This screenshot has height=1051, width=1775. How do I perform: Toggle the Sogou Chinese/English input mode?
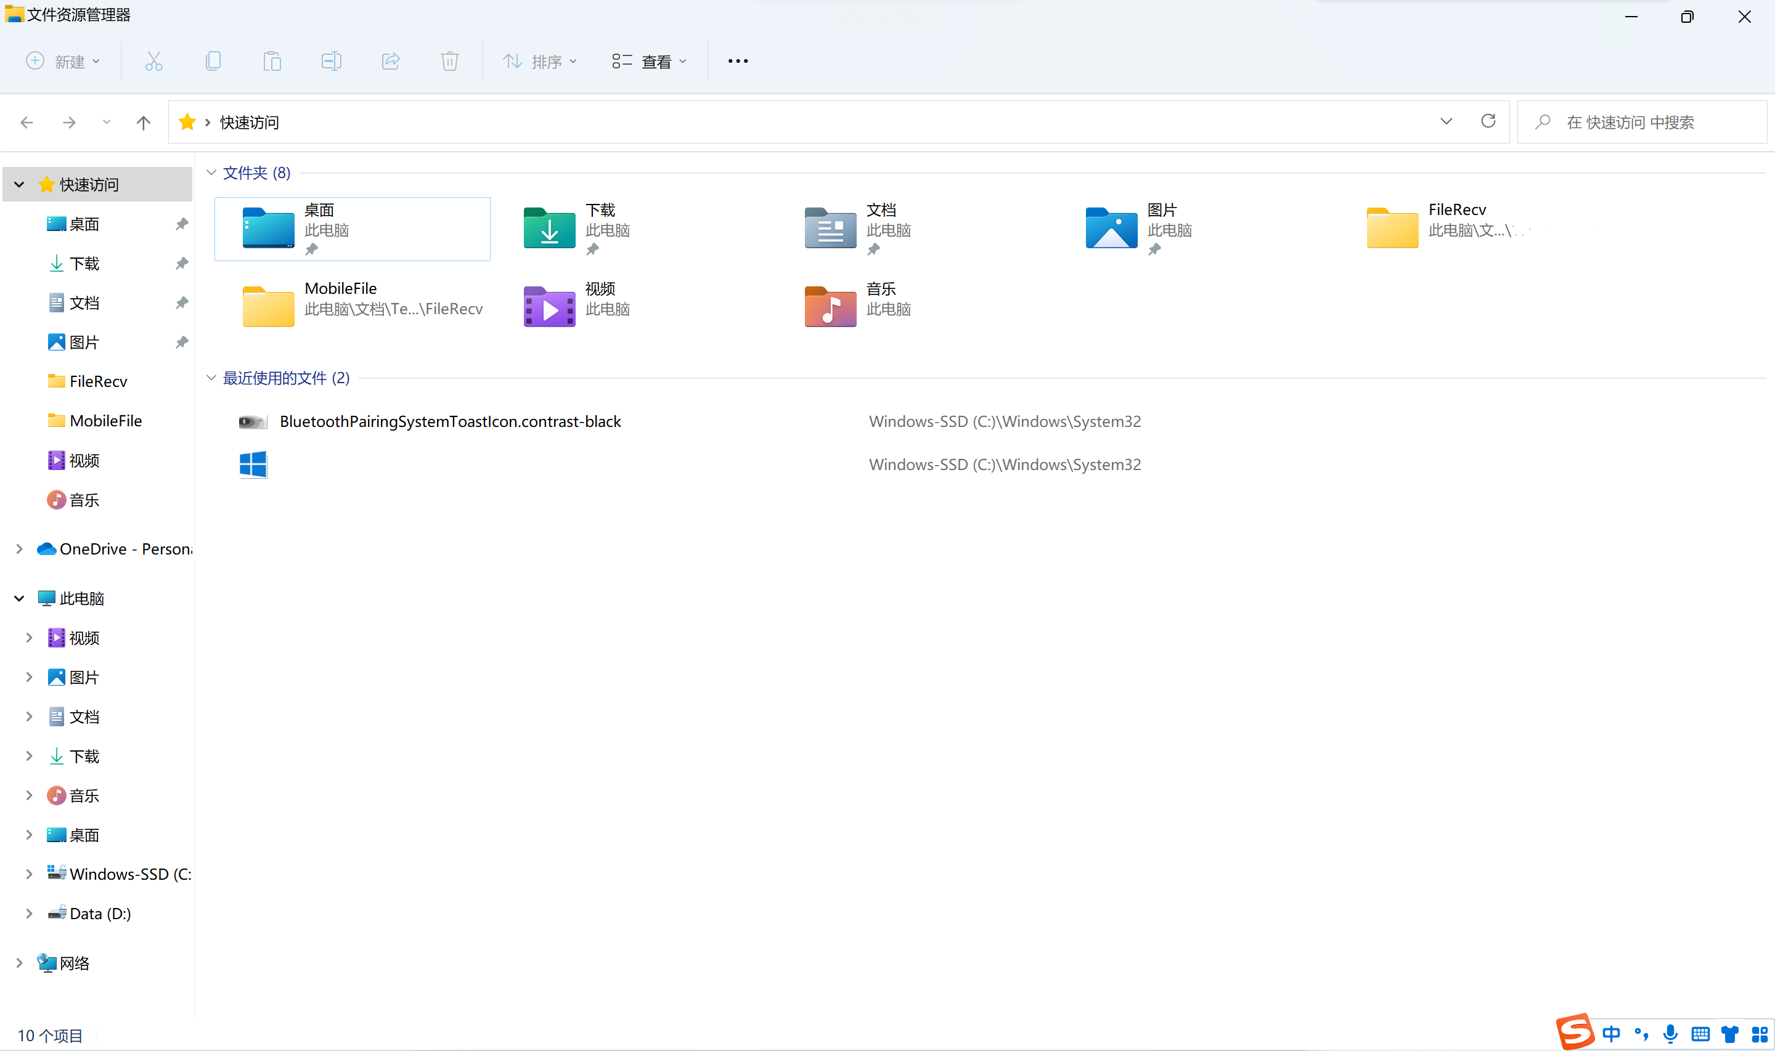click(x=1610, y=1034)
